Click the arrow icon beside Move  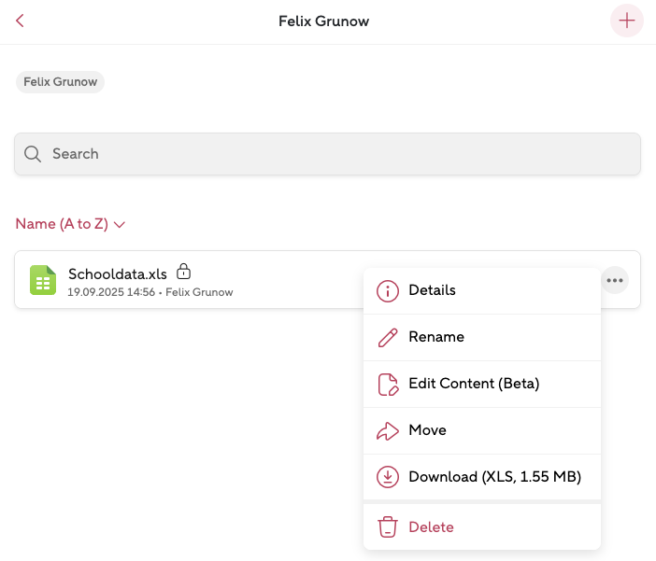point(387,431)
